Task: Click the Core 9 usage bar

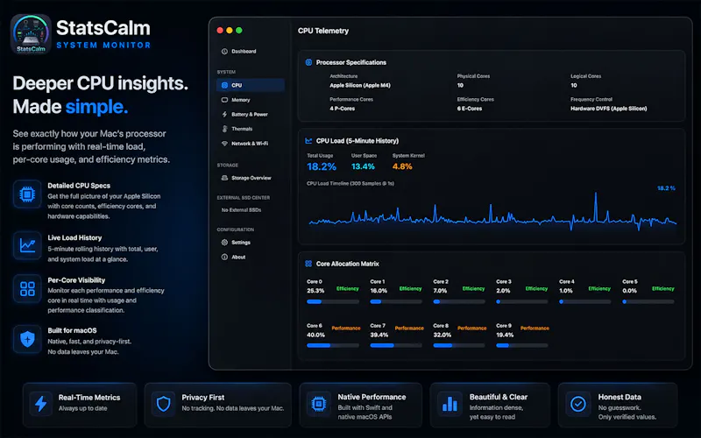Action: [x=522, y=345]
